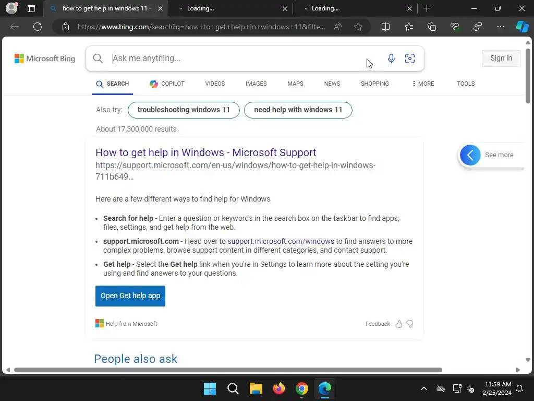This screenshot has width=534, height=401.
Task: Click the horizontal scrollbar thumb
Action: [228, 370]
